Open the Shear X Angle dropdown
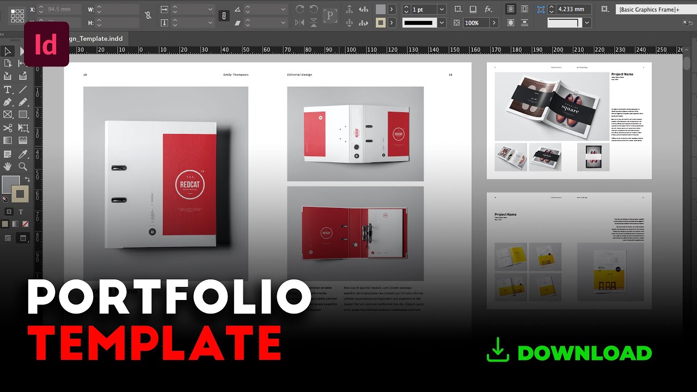 tap(283, 23)
